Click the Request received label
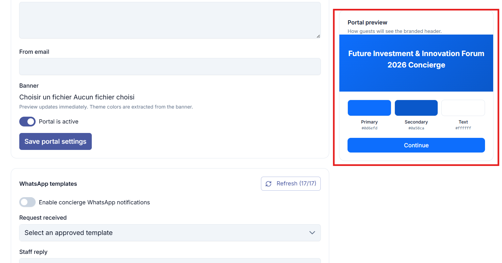This screenshot has width=502, height=263. [43, 218]
